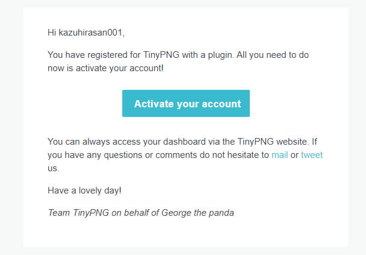This screenshot has height=255, width=366.
Task: Click the Activate your account button
Action: pos(186,103)
